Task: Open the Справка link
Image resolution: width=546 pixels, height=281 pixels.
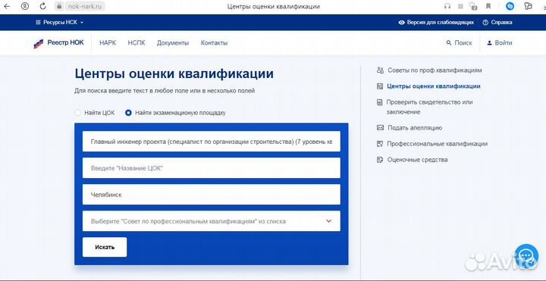Action: coord(501,22)
